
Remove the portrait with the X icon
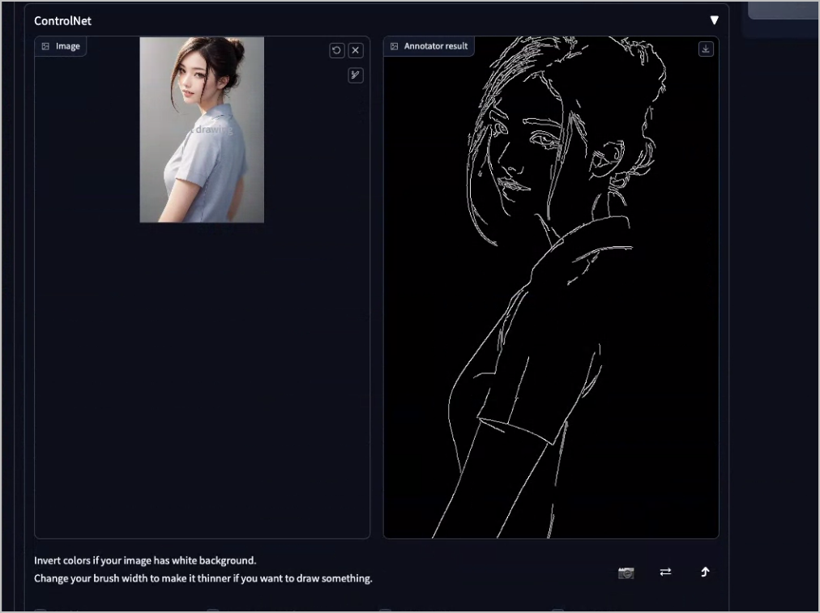[356, 49]
